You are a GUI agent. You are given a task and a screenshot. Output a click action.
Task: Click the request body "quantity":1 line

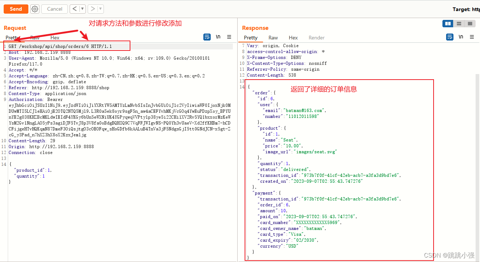pyautogui.click(x=29, y=176)
